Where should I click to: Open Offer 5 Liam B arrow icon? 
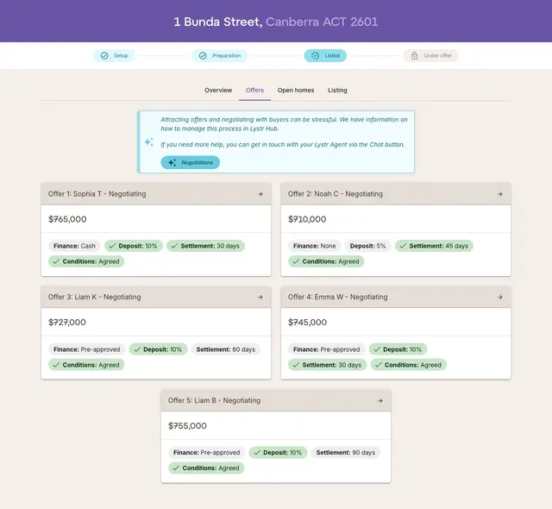point(380,400)
